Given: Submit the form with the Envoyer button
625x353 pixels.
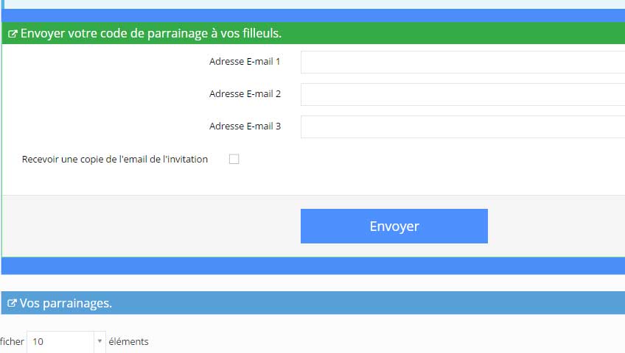Looking at the screenshot, I should click(394, 226).
